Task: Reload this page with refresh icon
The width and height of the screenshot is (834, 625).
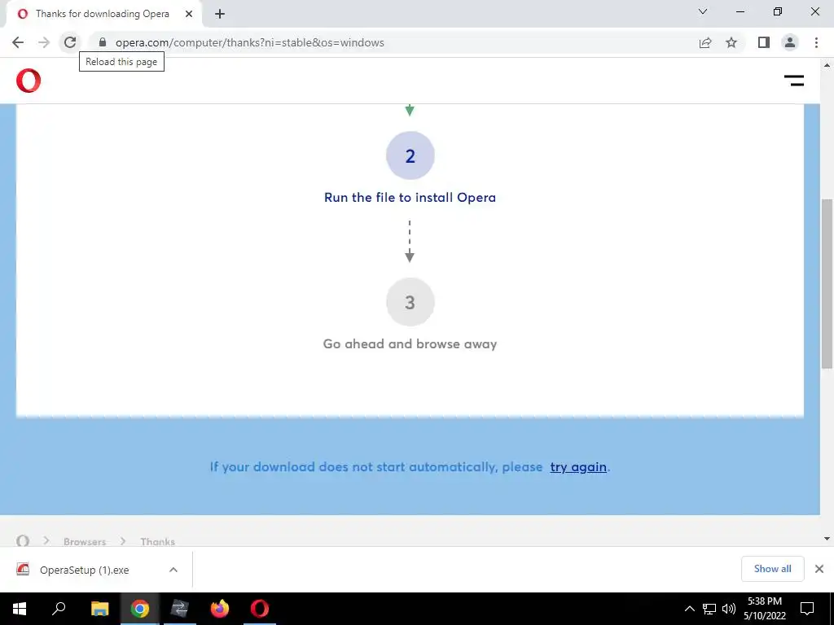Action: click(x=70, y=42)
